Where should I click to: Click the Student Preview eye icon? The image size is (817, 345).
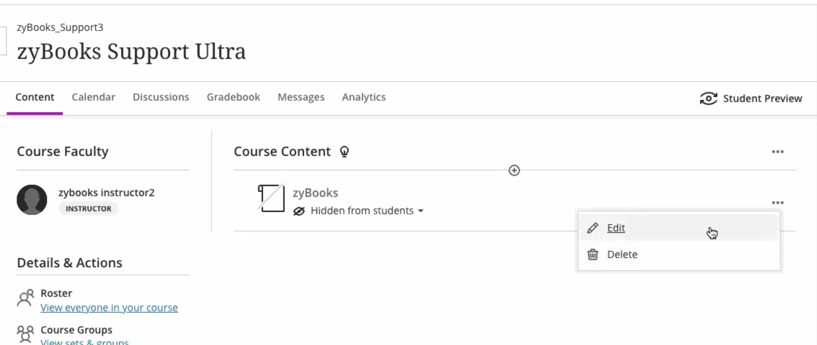(708, 99)
